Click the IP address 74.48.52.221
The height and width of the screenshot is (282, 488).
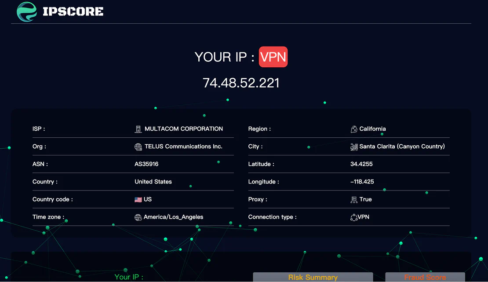(x=241, y=83)
